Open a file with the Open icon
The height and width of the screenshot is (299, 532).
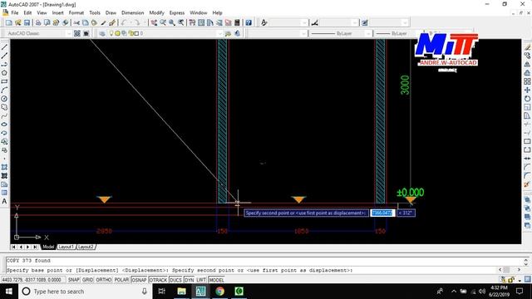pyautogui.click(x=17, y=22)
